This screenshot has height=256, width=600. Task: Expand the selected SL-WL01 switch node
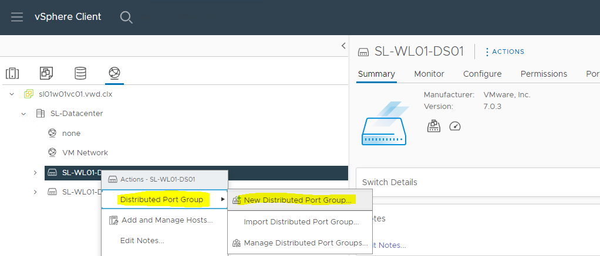pyautogui.click(x=35, y=173)
